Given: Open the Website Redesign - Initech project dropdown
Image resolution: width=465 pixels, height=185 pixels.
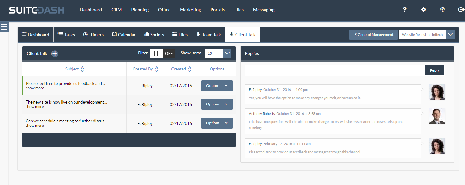Looking at the screenshot, I should (x=450, y=35).
